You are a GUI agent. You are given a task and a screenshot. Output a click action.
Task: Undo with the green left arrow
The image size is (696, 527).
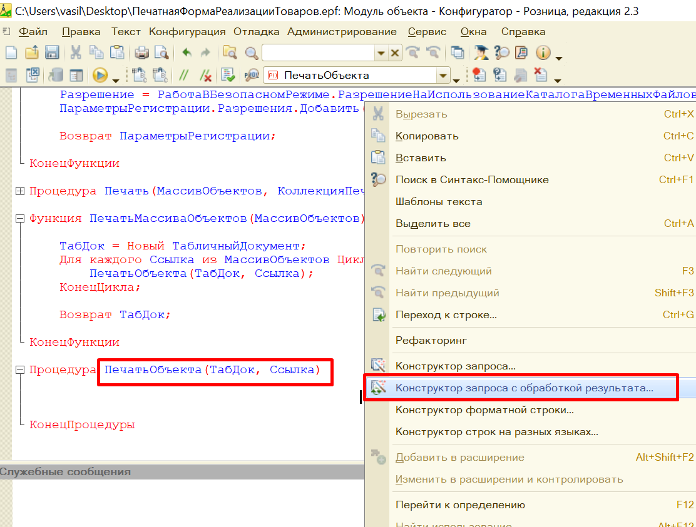[187, 53]
